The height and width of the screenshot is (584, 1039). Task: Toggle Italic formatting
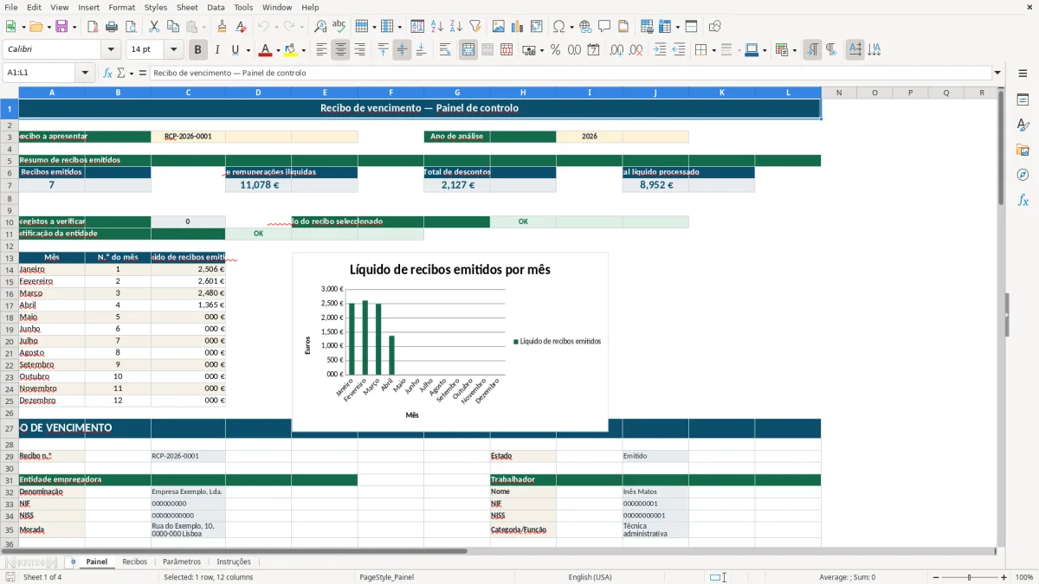216,50
